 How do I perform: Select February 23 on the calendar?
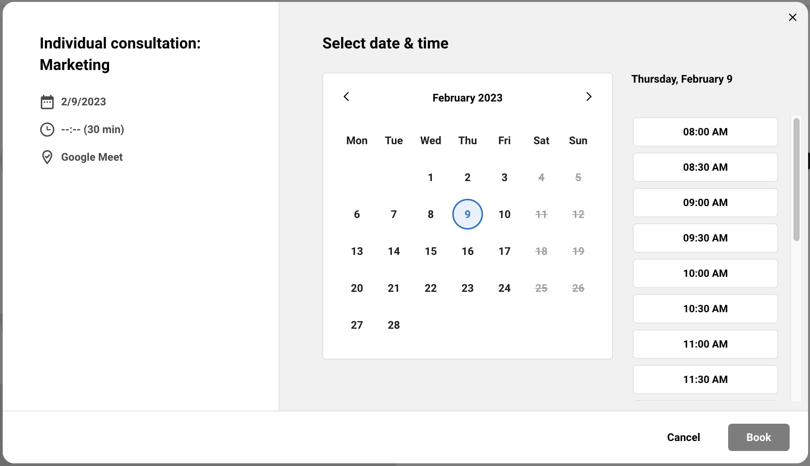point(467,288)
